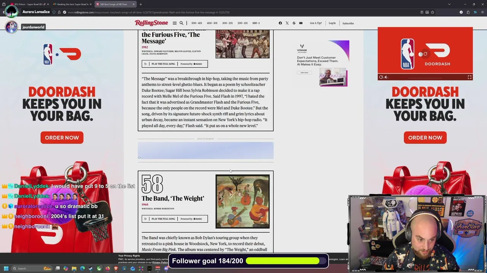The width and height of the screenshot is (487, 273).
Task: Open Microsoft Edge from the taskbar
Action: point(83,268)
